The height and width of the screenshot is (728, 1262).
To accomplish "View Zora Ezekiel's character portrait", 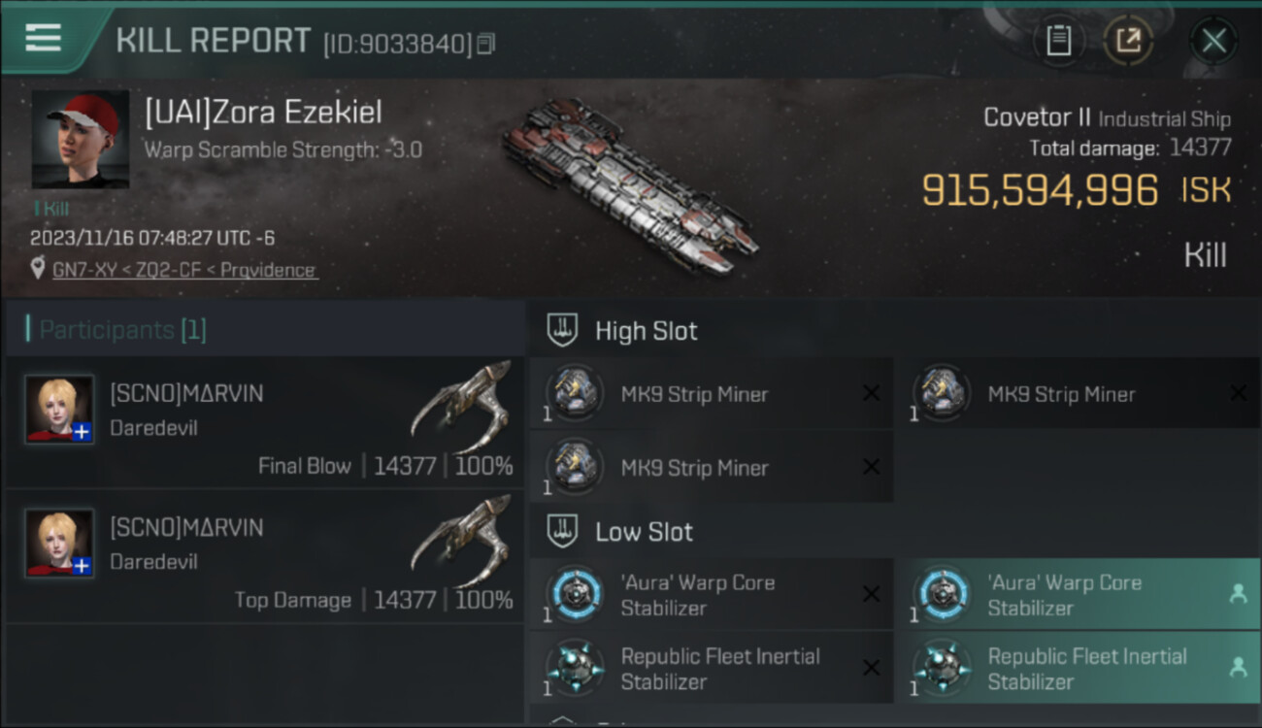I will (81, 139).
